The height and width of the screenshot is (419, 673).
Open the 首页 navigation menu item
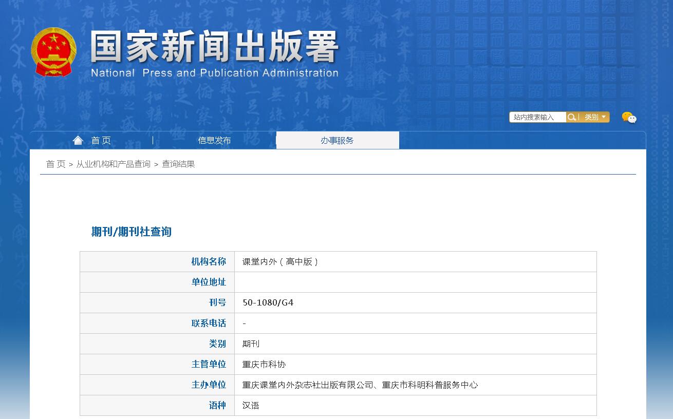click(101, 141)
